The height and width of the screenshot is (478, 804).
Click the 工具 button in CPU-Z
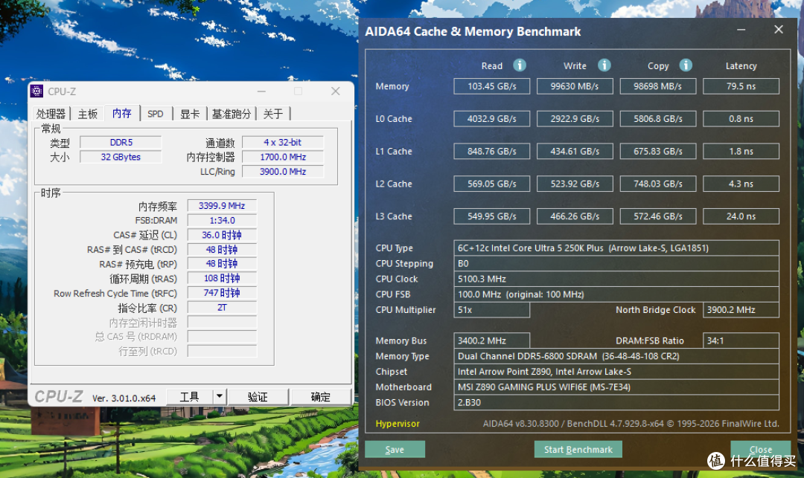(x=189, y=397)
